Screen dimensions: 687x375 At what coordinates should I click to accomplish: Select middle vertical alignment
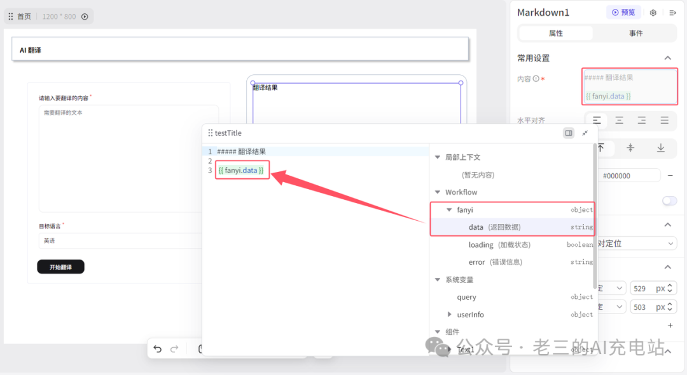(x=630, y=148)
